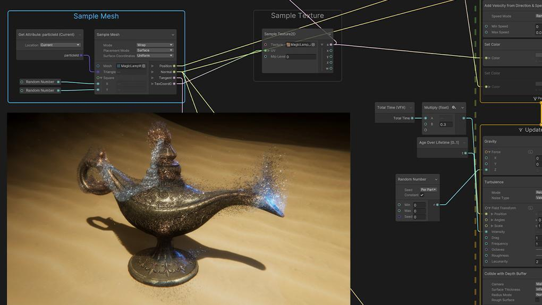Click the w output port of Sample Texture2D
The image size is (542, 305).
click(x=331, y=69)
